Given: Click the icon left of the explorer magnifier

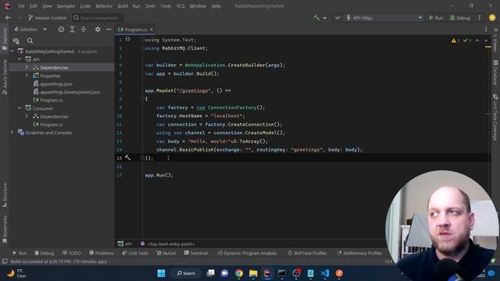Looking at the screenshot, I should (x=16, y=41).
